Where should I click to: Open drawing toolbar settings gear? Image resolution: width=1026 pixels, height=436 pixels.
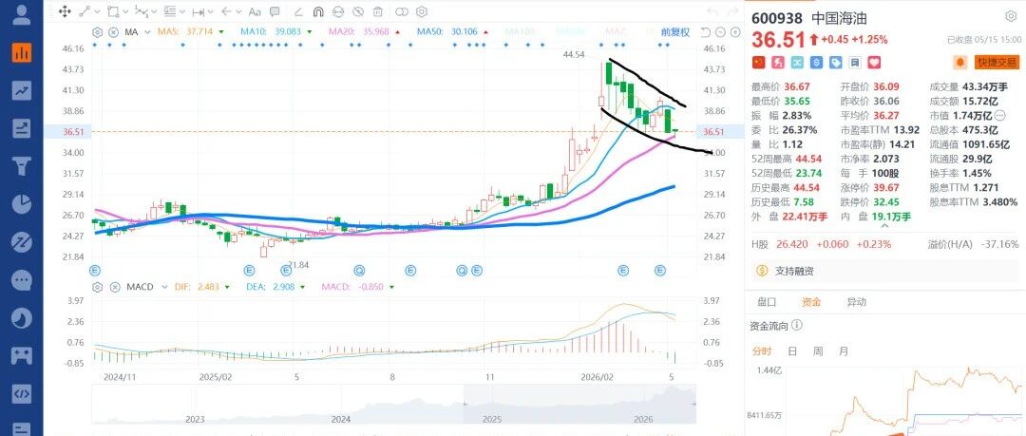coord(422,11)
